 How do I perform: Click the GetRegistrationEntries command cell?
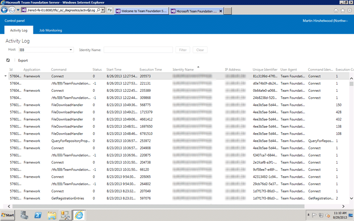point(68,198)
